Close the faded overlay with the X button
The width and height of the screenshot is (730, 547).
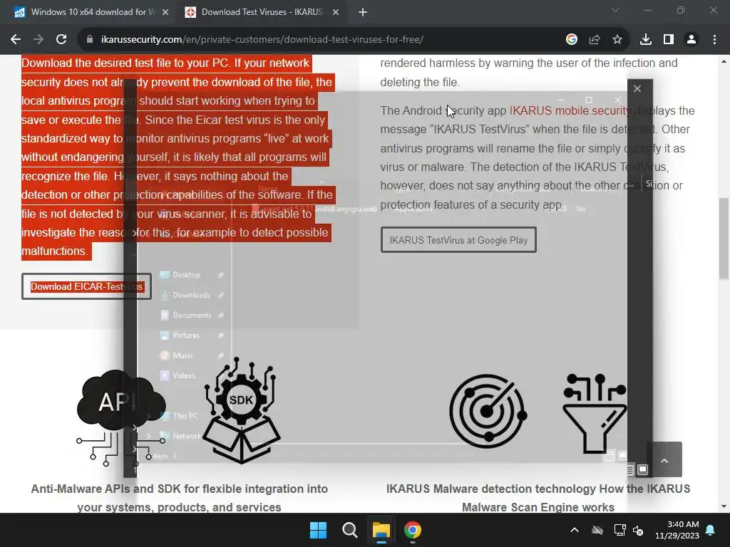click(x=637, y=89)
